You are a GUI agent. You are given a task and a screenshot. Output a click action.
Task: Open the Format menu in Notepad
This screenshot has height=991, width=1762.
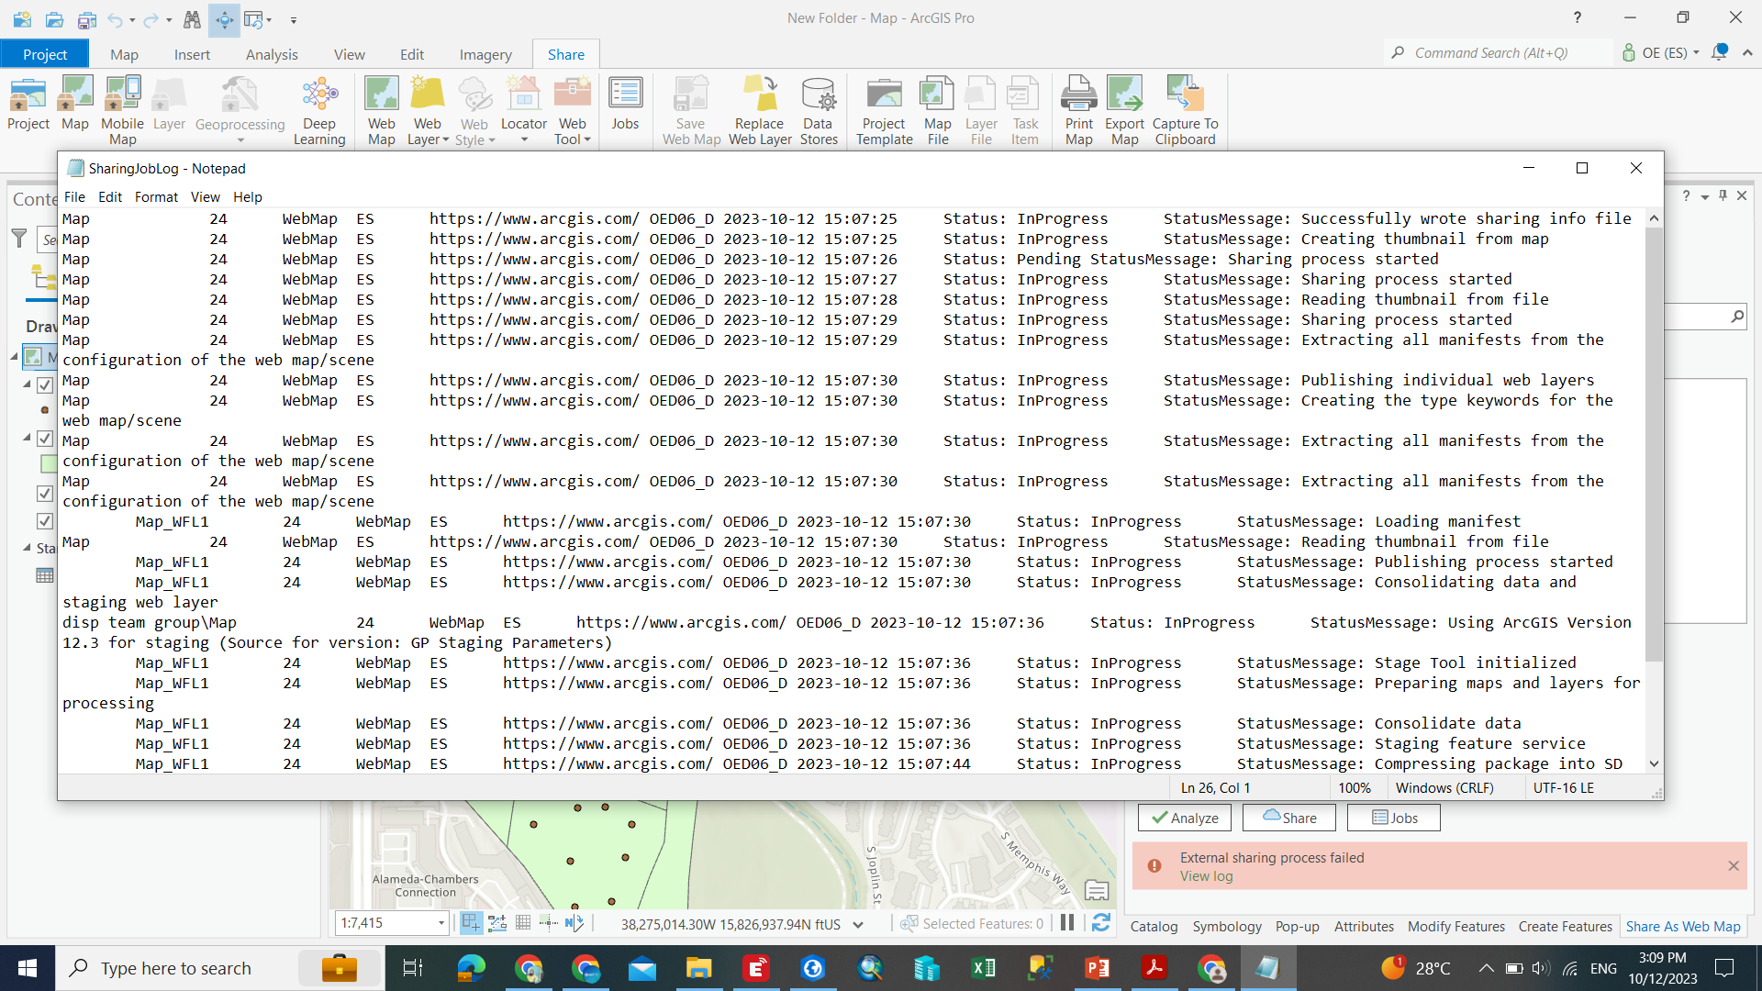pos(156,196)
